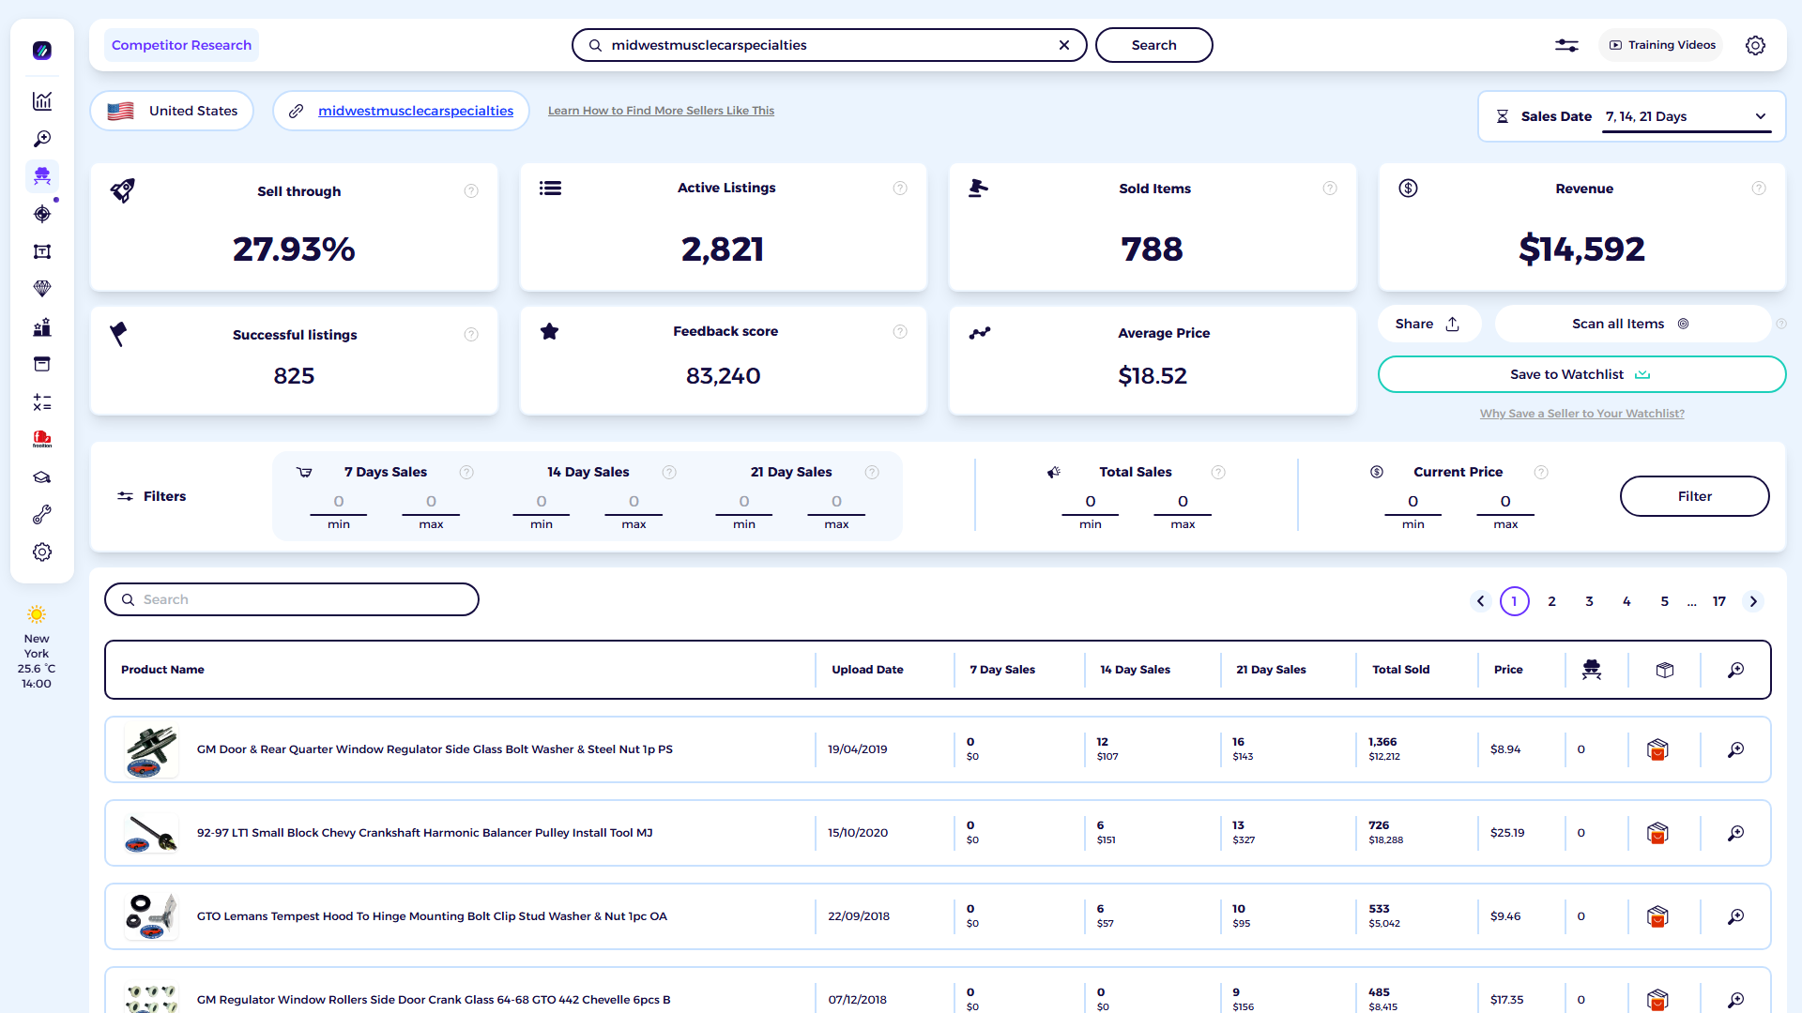1802x1013 pixels.
Task: Open the product research magnifier sidebar icon
Action: (42, 139)
